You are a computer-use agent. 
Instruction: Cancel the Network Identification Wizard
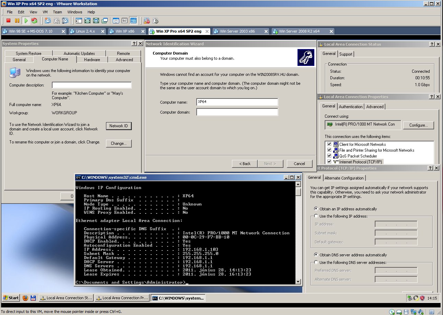pos(300,164)
